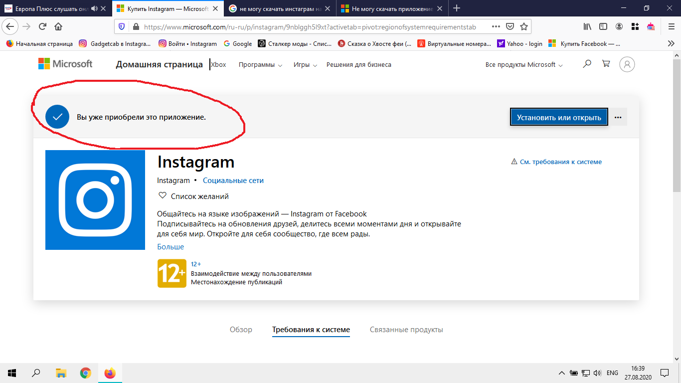
Task: Open Chrome from taskbar
Action: point(86,373)
